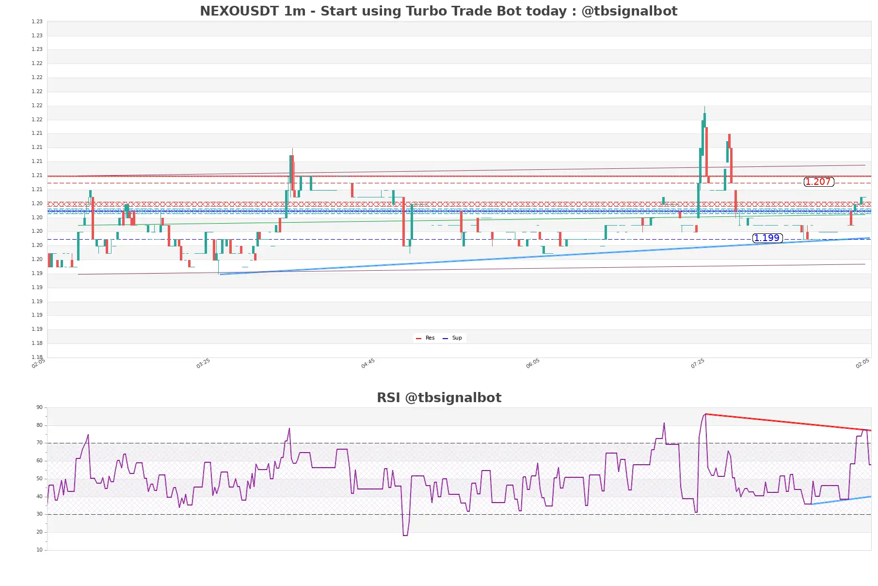Click the RSI axis value 70
Viewport: 878px width, 586px height.
click(x=39, y=443)
